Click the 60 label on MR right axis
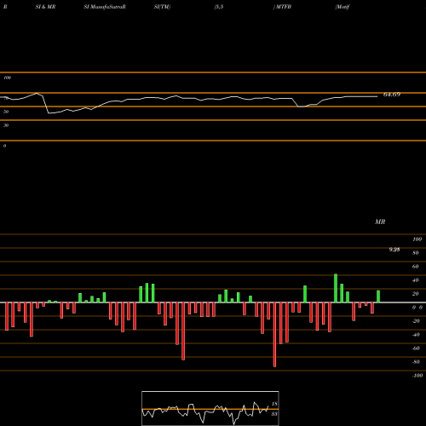The image size is (426, 426). click(x=416, y=267)
